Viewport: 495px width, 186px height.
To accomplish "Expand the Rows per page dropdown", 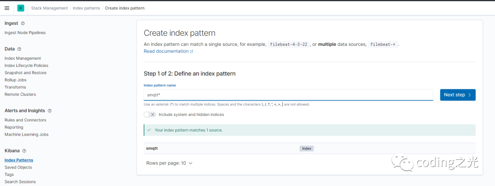I will (x=169, y=163).
